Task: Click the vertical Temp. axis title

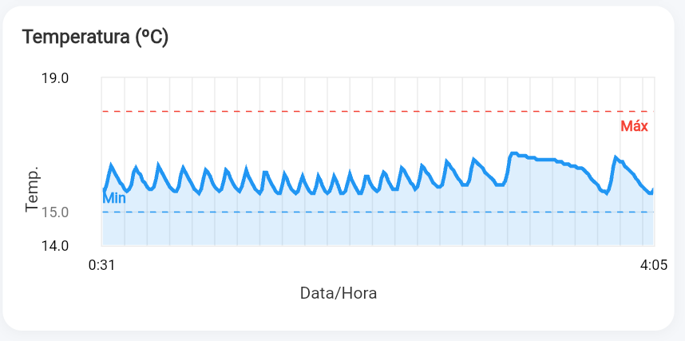Action: point(32,190)
